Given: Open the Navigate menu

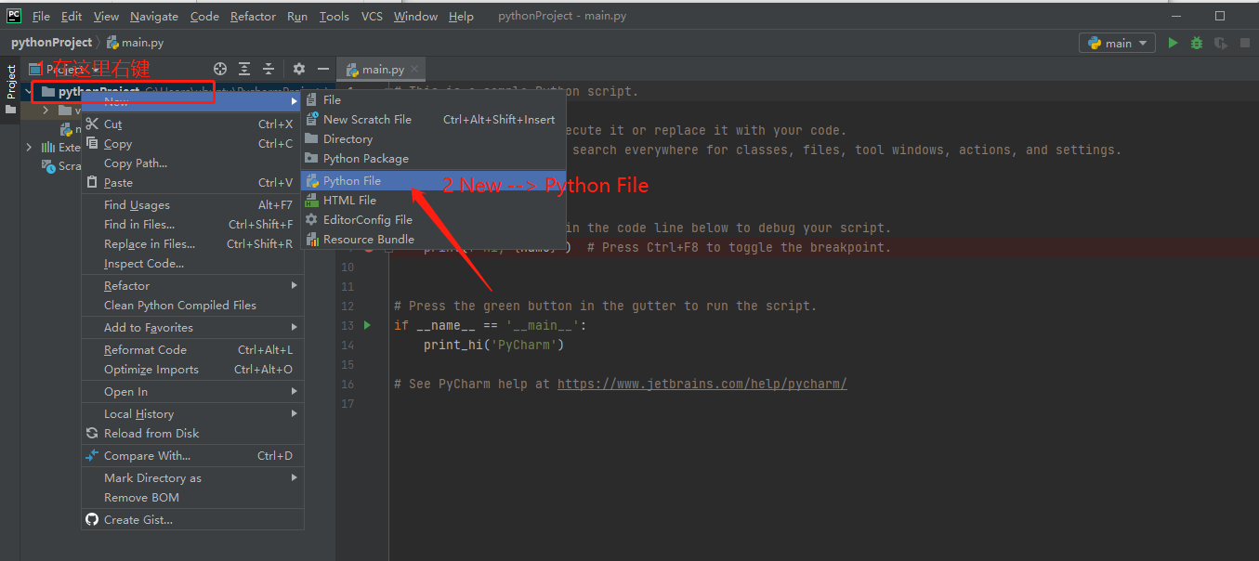Looking at the screenshot, I should pyautogui.click(x=154, y=17).
